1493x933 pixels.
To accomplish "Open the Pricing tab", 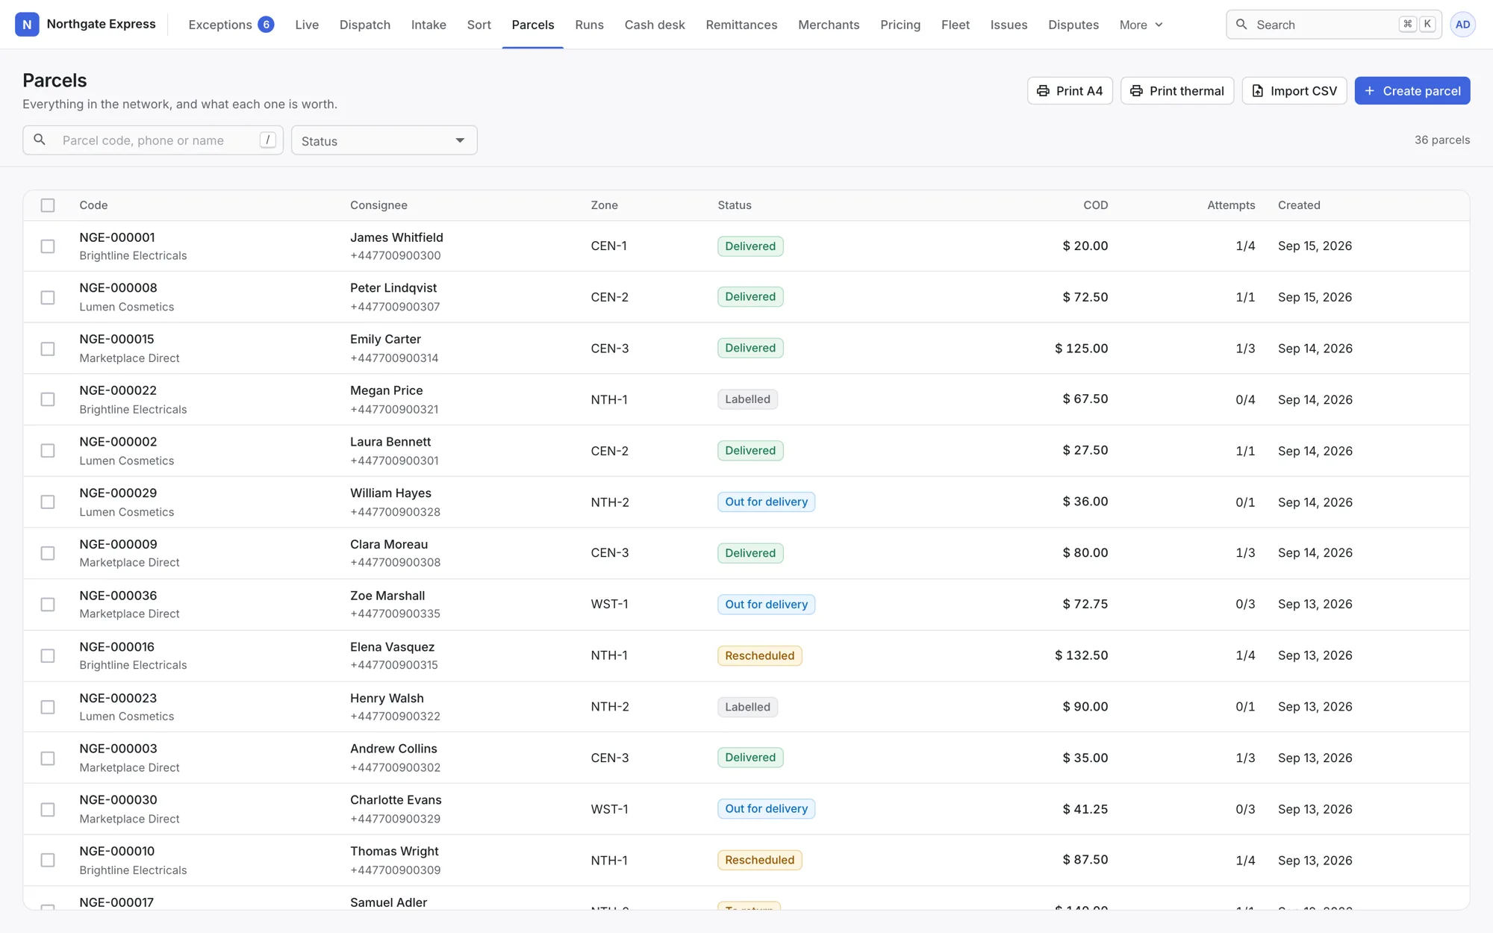I will [900, 25].
